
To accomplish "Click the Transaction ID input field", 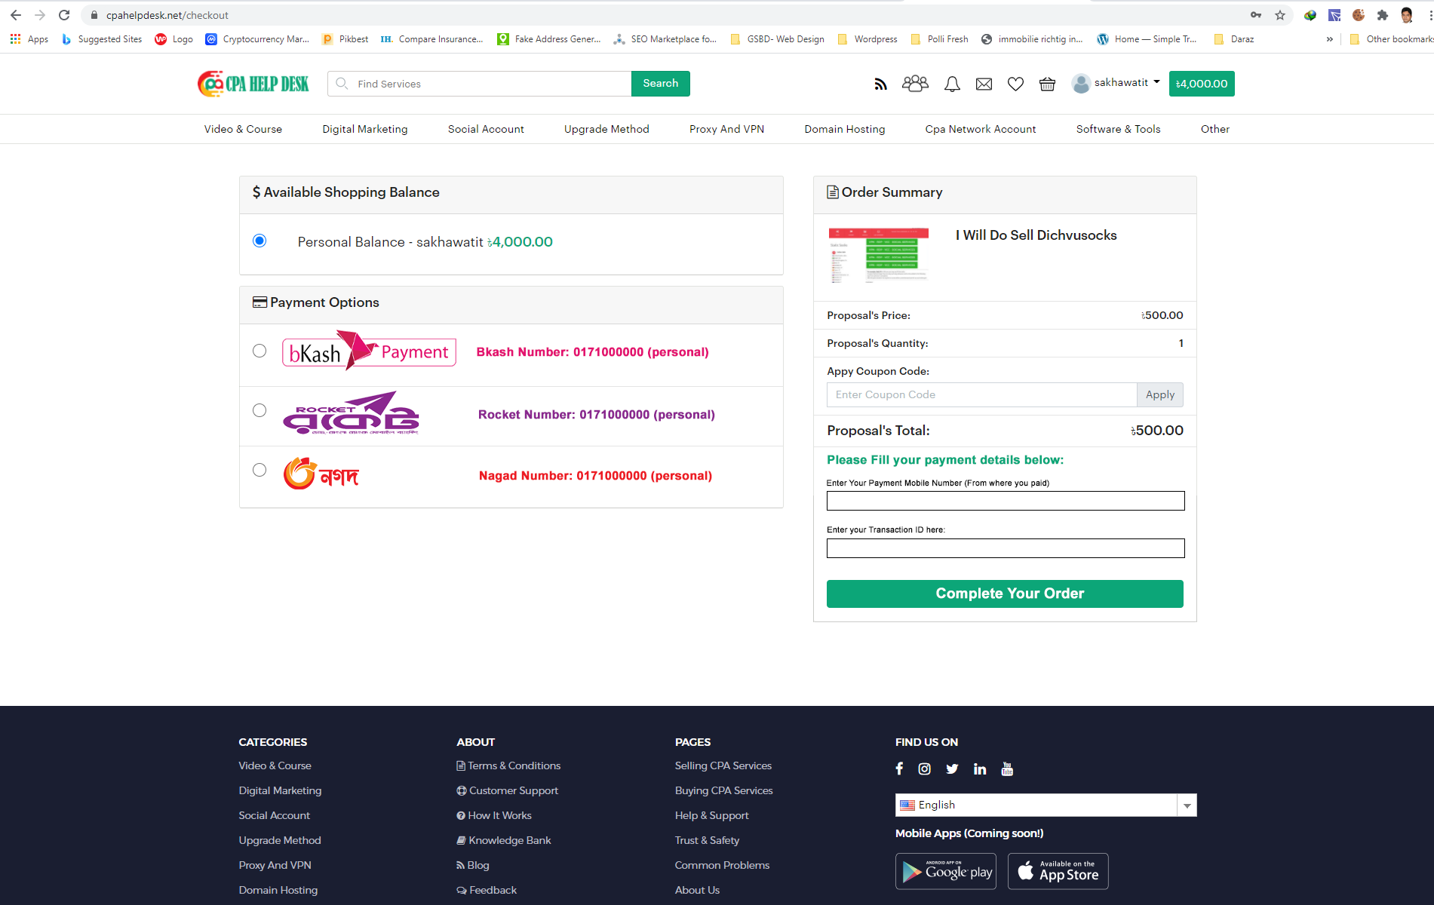I will [x=1005, y=548].
